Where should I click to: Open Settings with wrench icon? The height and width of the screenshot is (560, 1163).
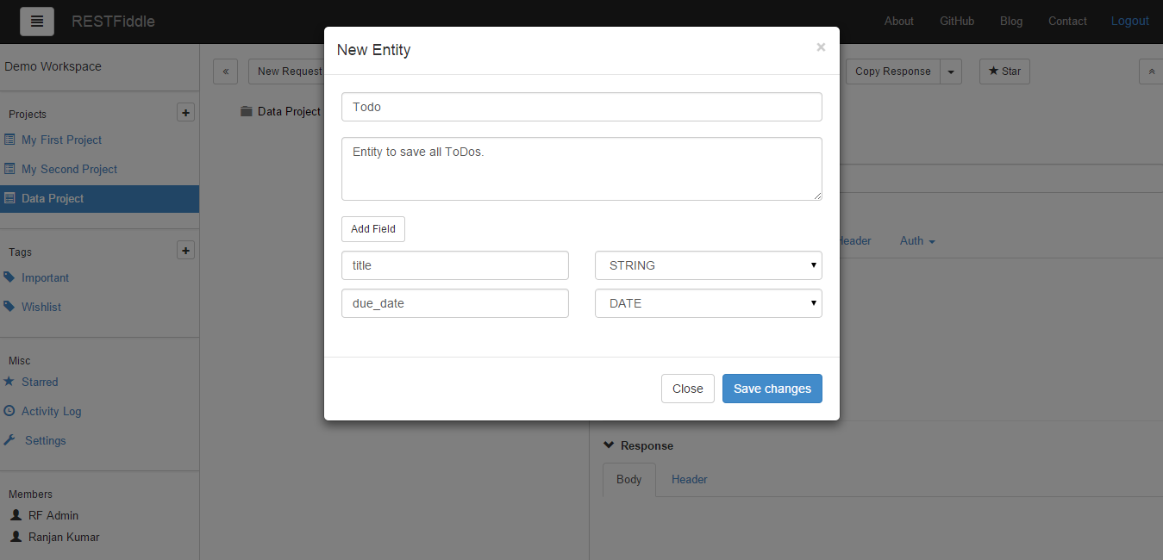(45, 440)
